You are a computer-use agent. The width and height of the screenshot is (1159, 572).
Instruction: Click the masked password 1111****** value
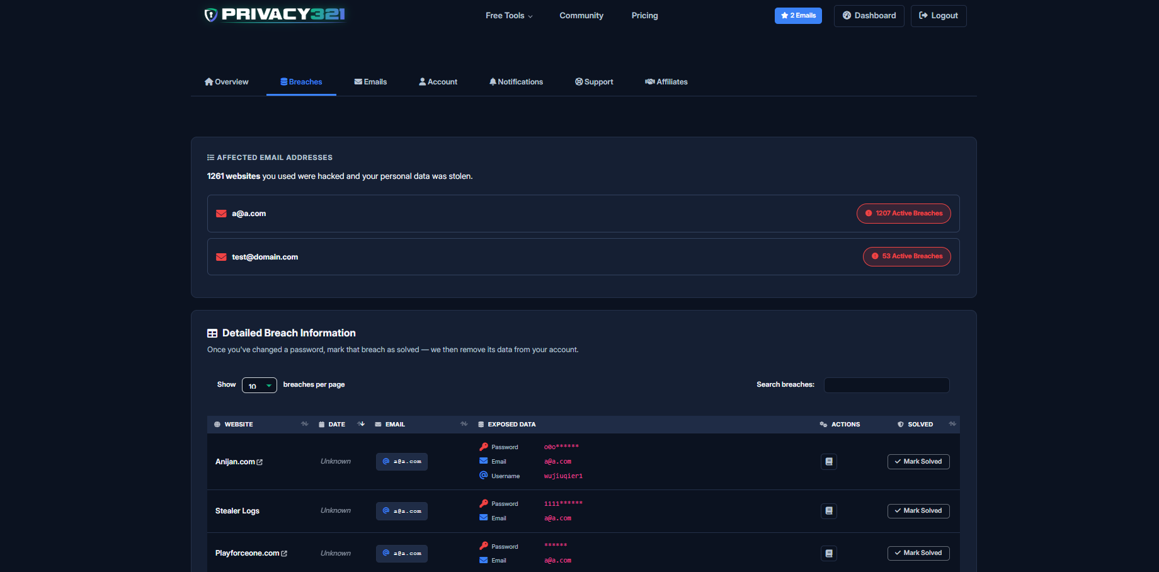coord(563,503)
